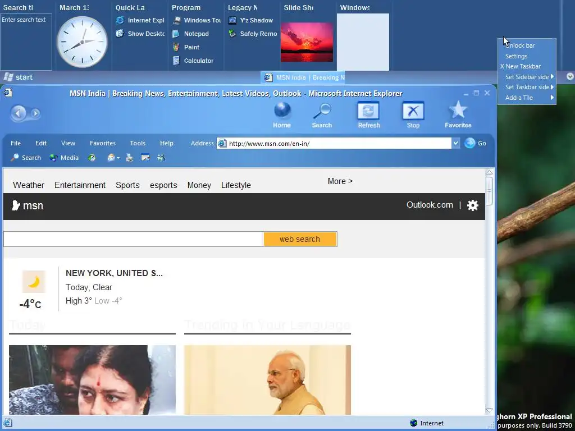Image resolution: width=575 pixels, height=431 pixels.
Task: Click the Mail envelope toolbar icon
Action: tap(111, 158)
